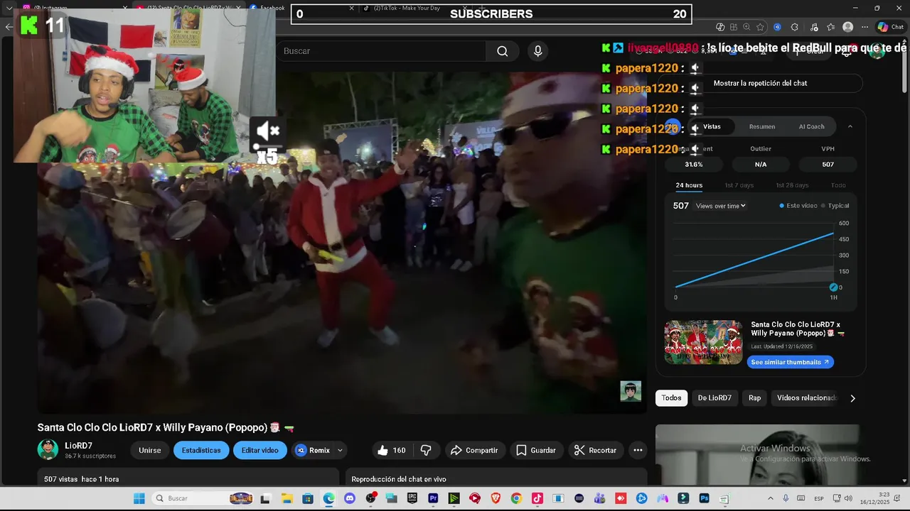Click Compartir to share video
The width and height of the screenshot is (910, 511).
pyautogui.click(x=474, y=450)
